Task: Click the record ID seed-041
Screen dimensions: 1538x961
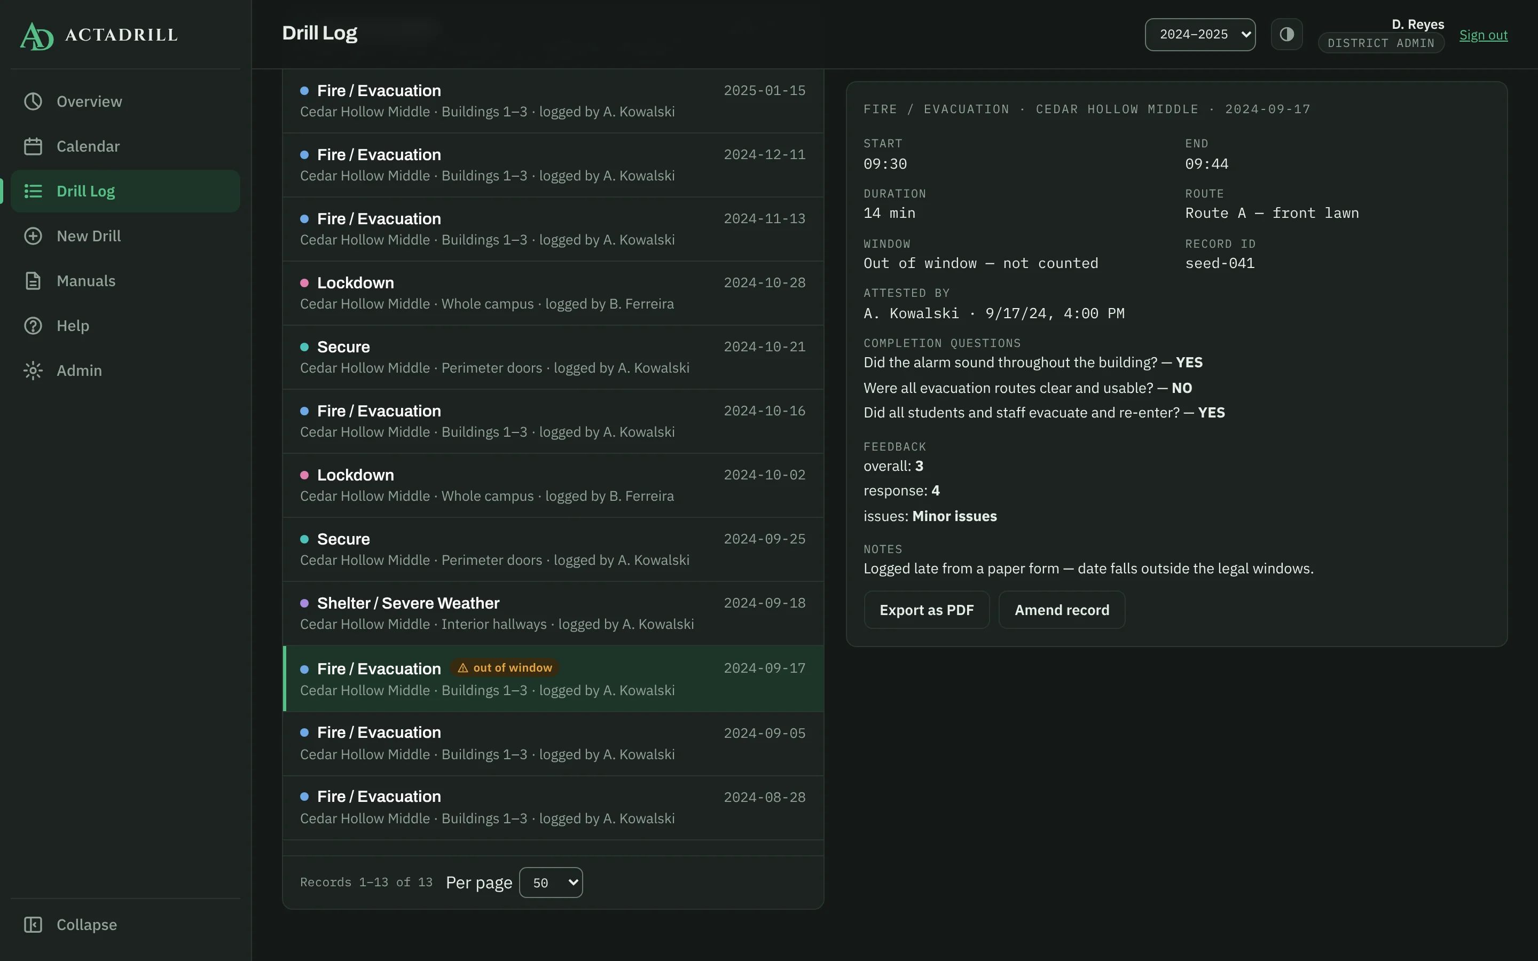Action: pos(1220,263)
